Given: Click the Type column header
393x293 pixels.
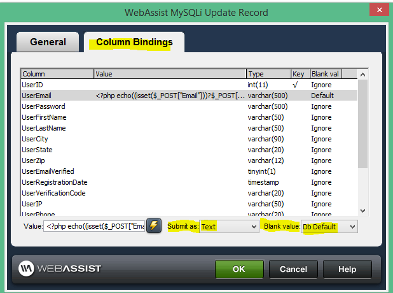Looking at the screenshot, I should 268,74.
